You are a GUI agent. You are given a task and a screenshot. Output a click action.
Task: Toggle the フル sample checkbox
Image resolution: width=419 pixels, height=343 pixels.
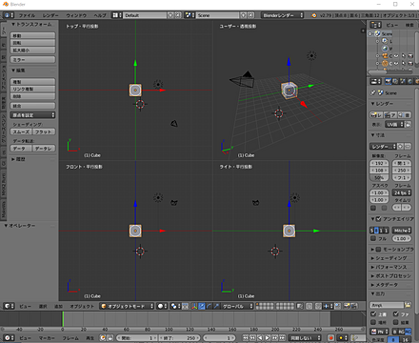[x=373, y=238]
